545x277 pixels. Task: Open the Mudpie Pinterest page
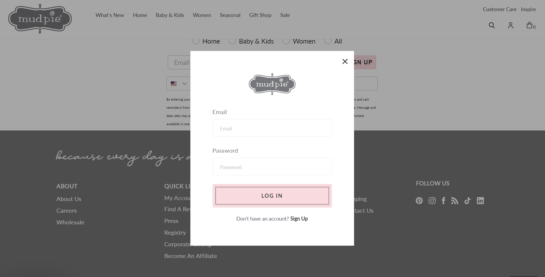point(419,201)
